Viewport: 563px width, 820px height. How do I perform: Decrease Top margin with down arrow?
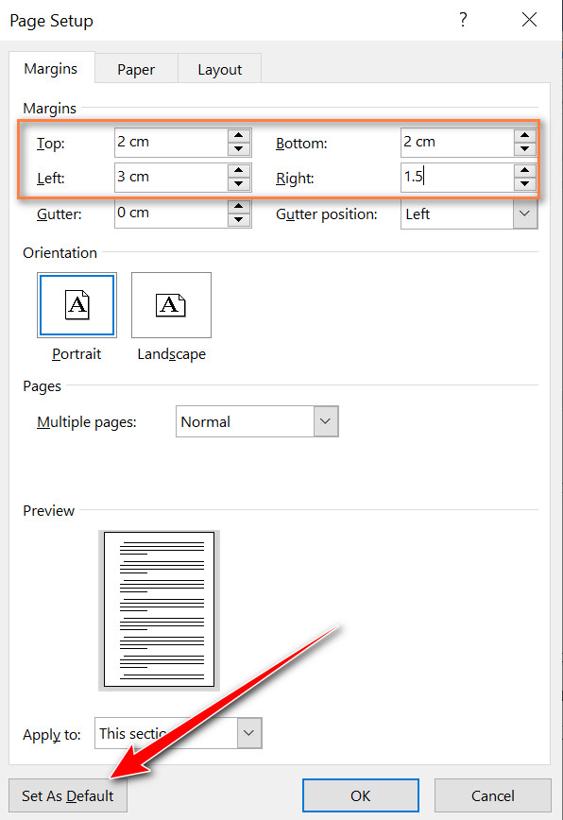(x=239, y=149)
